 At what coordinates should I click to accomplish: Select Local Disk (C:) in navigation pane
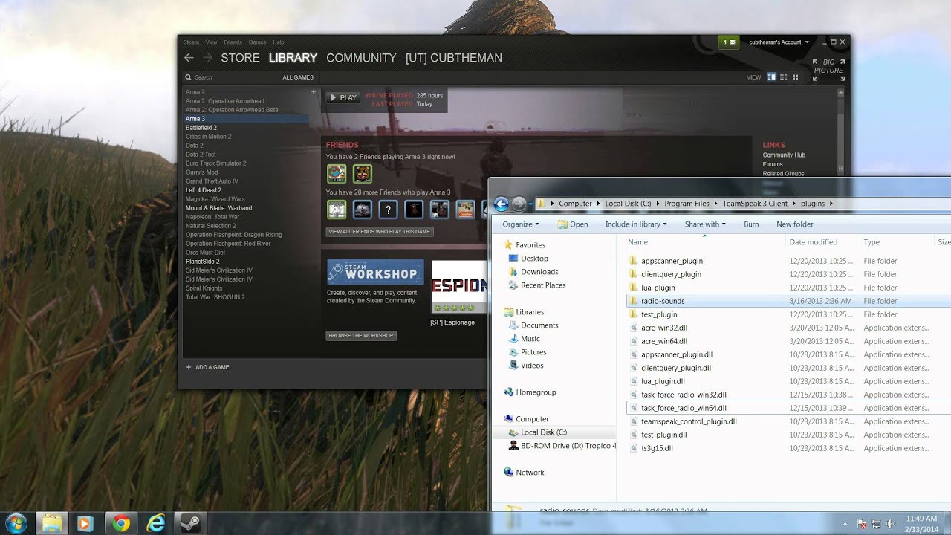pos(544,432)
